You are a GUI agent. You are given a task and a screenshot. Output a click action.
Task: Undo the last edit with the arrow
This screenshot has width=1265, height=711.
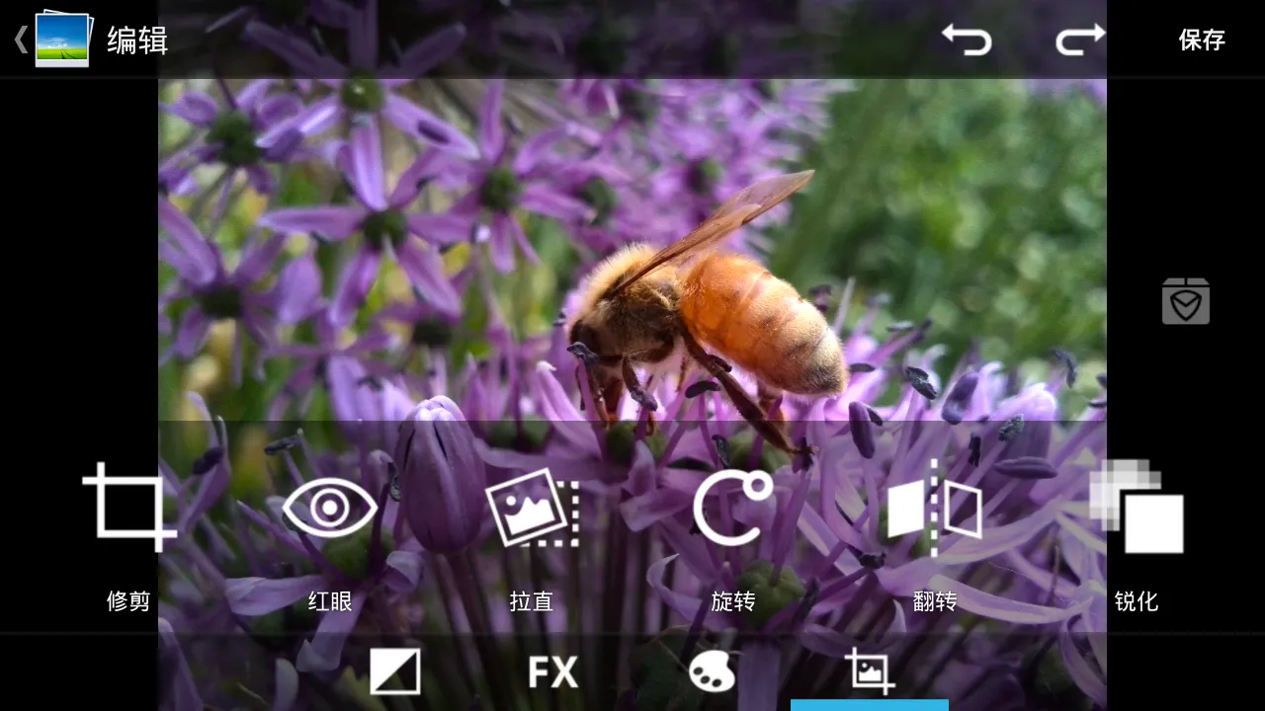click(x=967, y=39)
